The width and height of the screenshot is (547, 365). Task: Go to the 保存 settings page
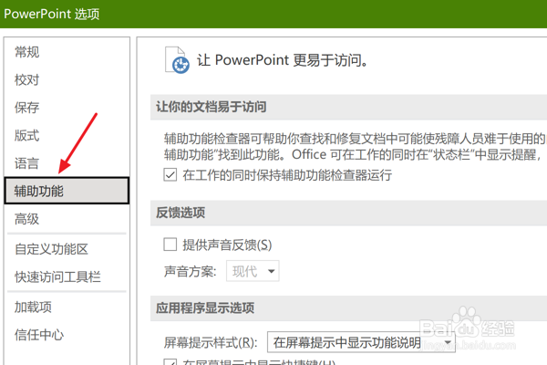tap(26, 108)
